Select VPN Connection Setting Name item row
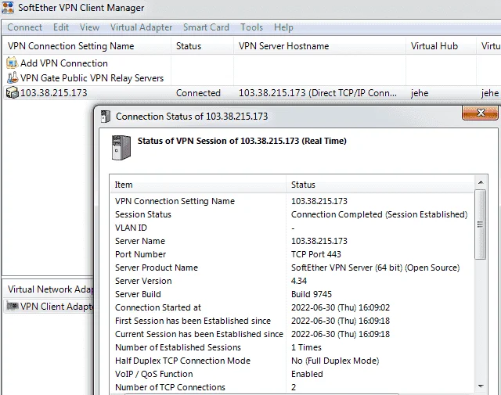Screen dimensions: 501x395 coord(175,201)
